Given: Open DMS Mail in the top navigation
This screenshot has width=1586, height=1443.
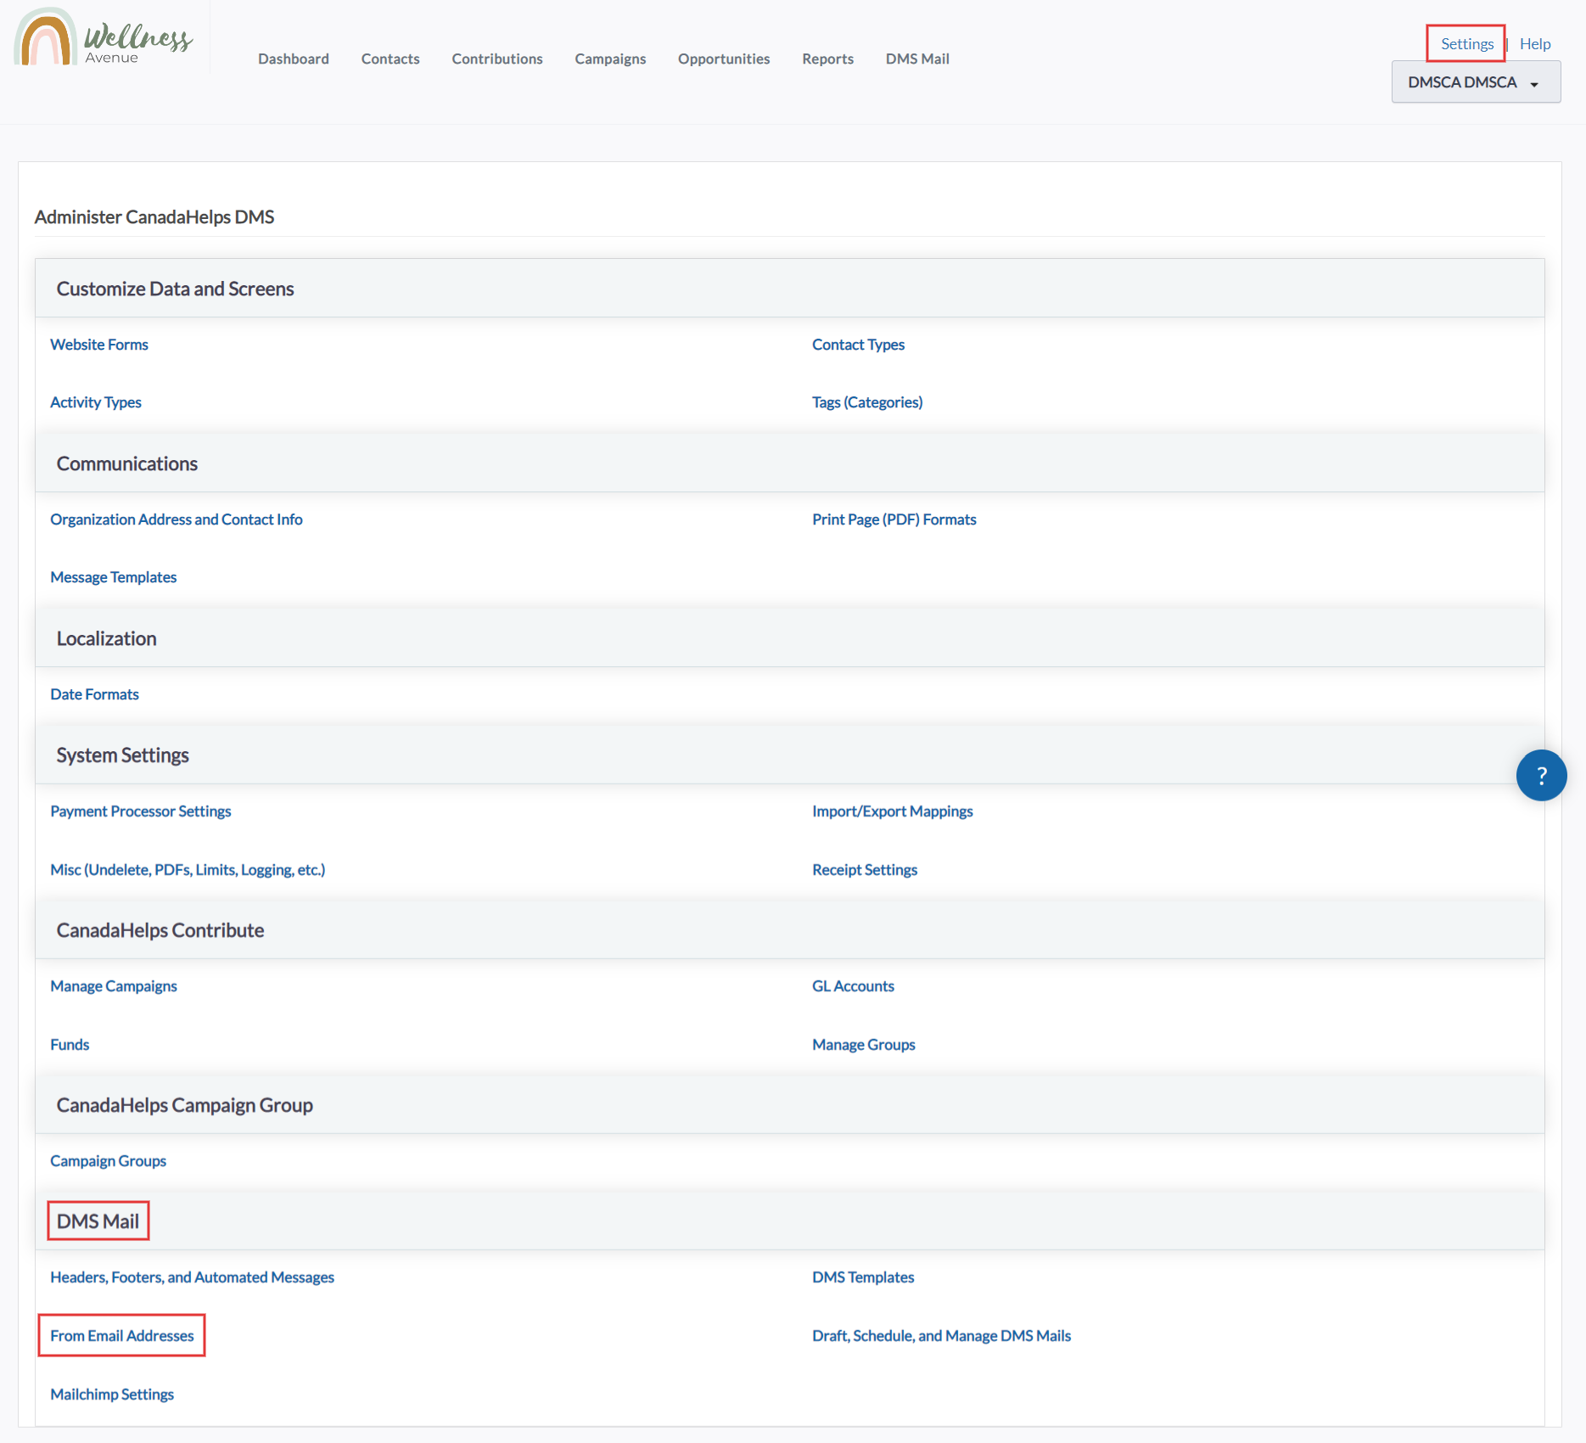Looking at the screenshot, I should pos(917,59).
